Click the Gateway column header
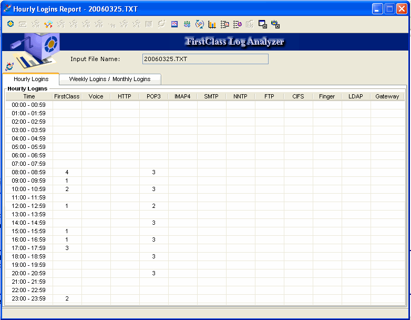The height and width of the screenshot is (320, 411). 387,96
